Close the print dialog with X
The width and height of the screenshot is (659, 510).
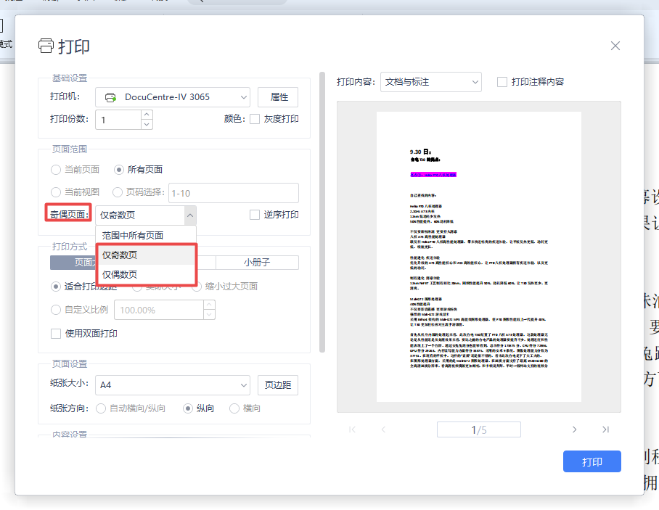615,46
